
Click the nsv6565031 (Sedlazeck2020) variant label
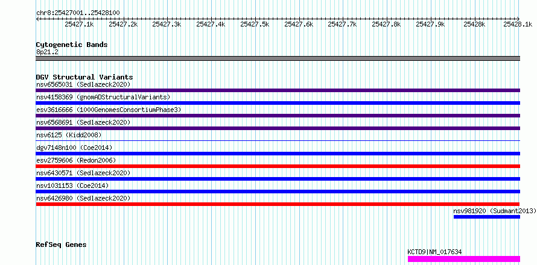tap(83, 84)
